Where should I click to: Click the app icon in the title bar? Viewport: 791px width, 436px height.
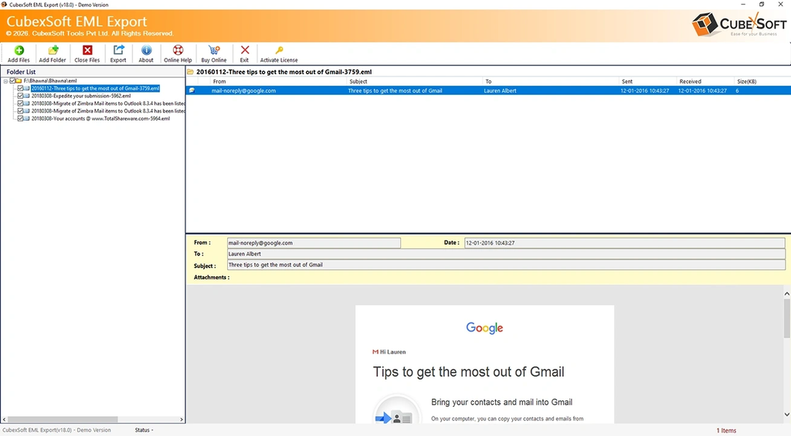(4, 5)
